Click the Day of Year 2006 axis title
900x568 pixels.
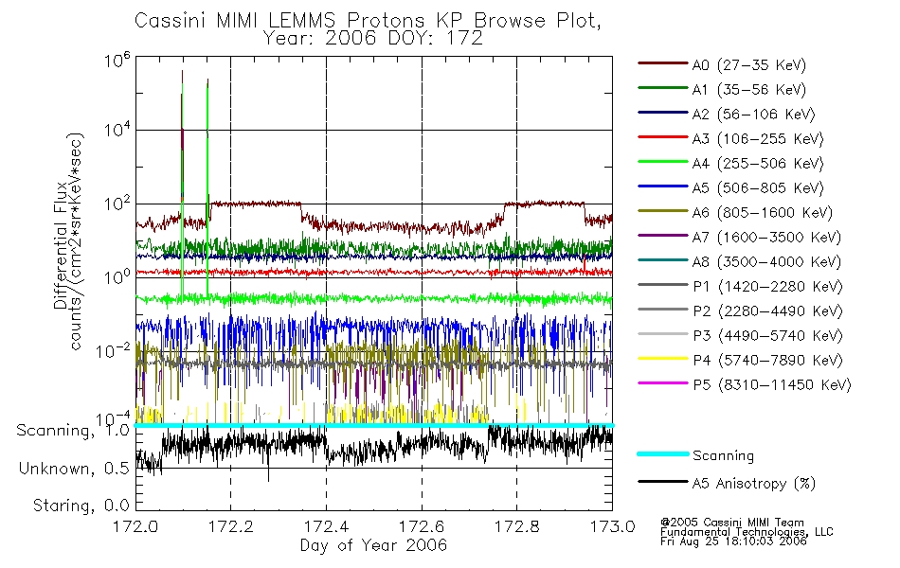(x=373, y=545)
